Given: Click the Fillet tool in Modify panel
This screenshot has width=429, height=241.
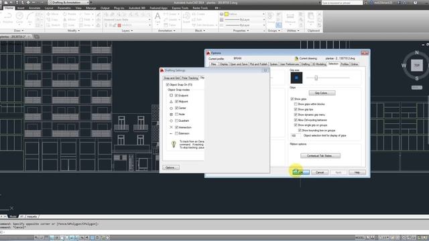Looking at the screenshot, I should coord(85,19).
